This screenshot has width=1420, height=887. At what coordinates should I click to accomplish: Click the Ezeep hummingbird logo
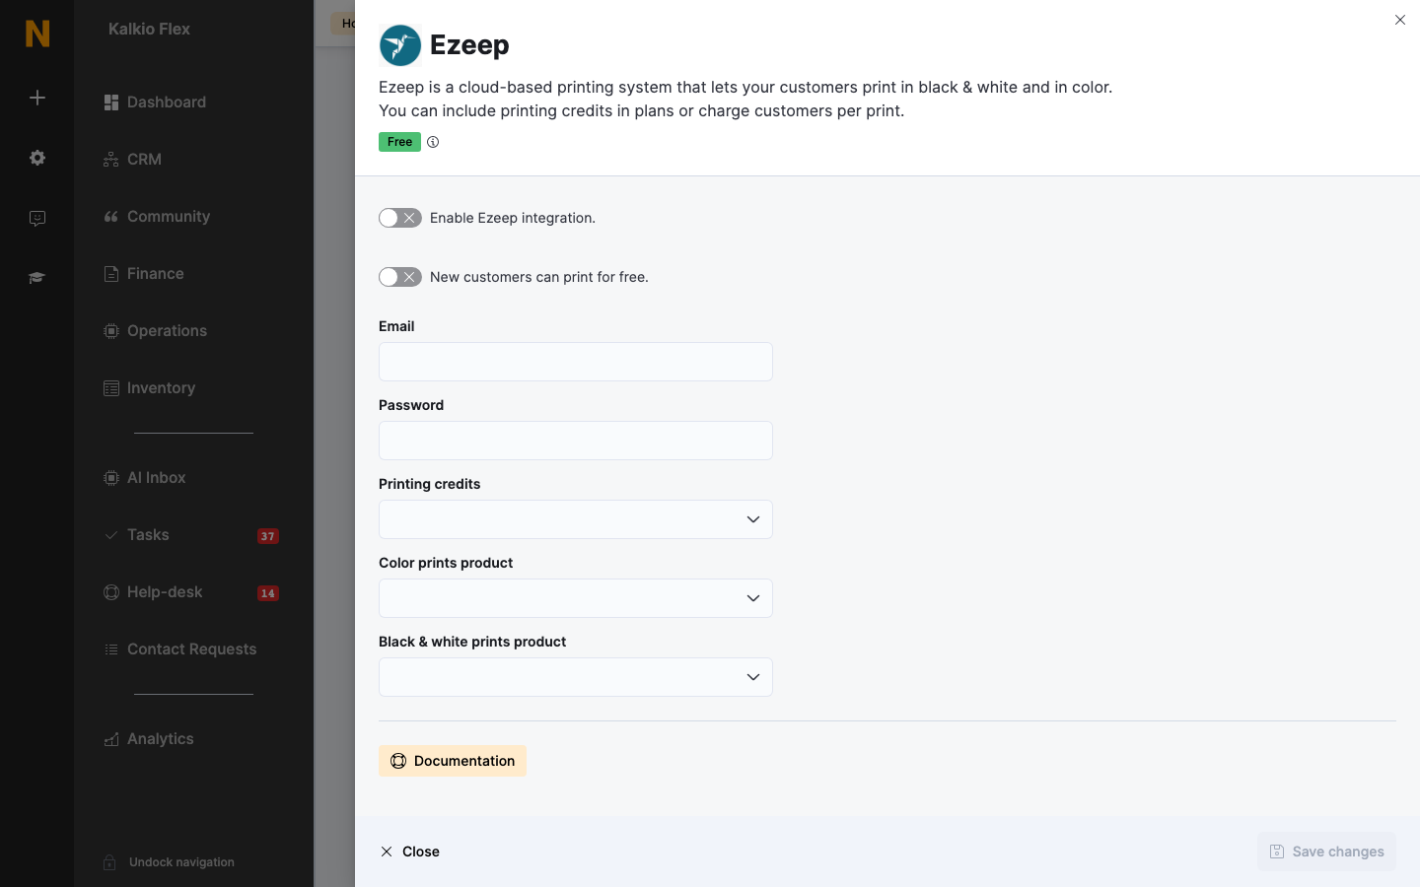click(x=400, y=45)
